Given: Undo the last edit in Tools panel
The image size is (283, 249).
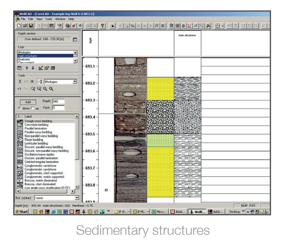Looking at the screenshot, I should point(19,88).
